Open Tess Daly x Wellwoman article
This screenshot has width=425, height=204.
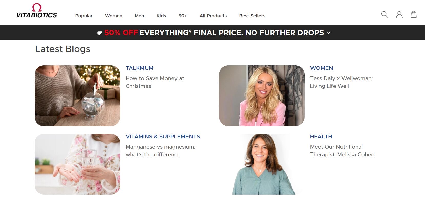pyautogui.click(x=341, y=82)
